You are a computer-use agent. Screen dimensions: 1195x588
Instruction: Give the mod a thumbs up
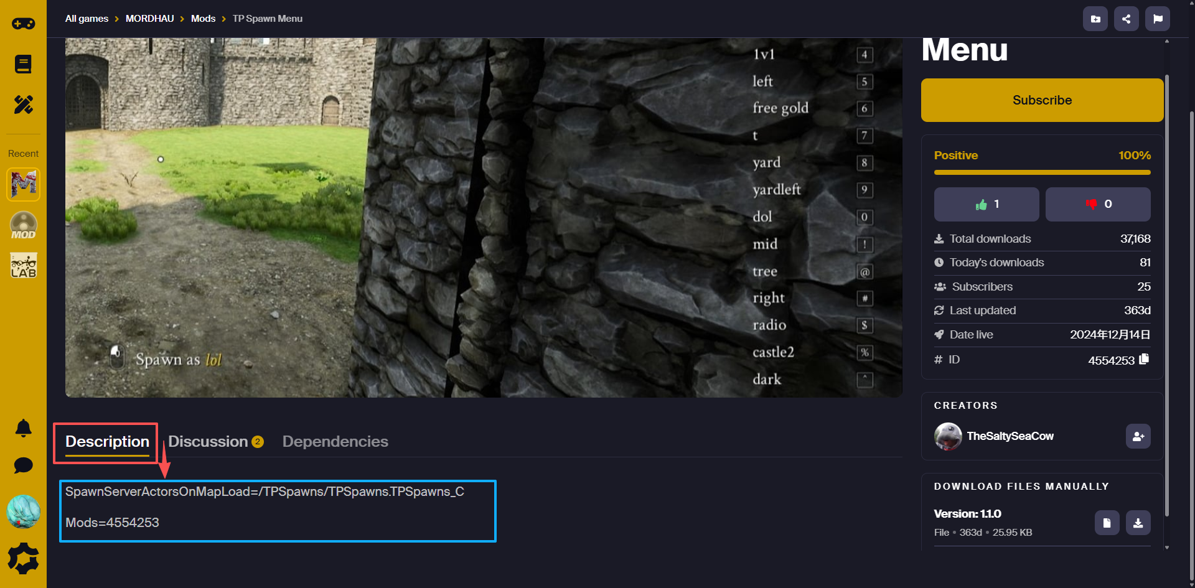point(986,204)
